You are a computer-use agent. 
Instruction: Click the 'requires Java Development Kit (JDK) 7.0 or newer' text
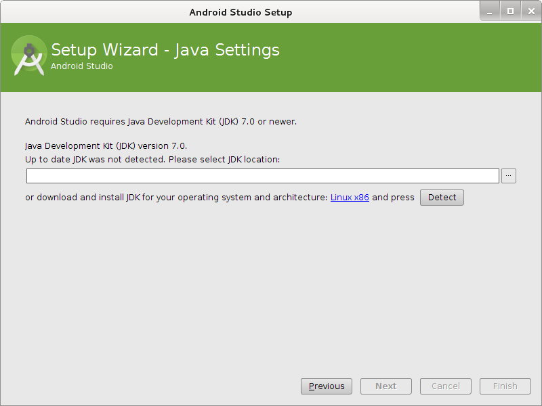pyautogui.click(x=193, y=122)
